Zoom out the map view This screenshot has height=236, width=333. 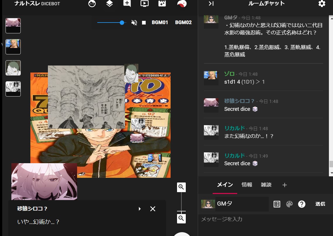click(x=181, y=218)
